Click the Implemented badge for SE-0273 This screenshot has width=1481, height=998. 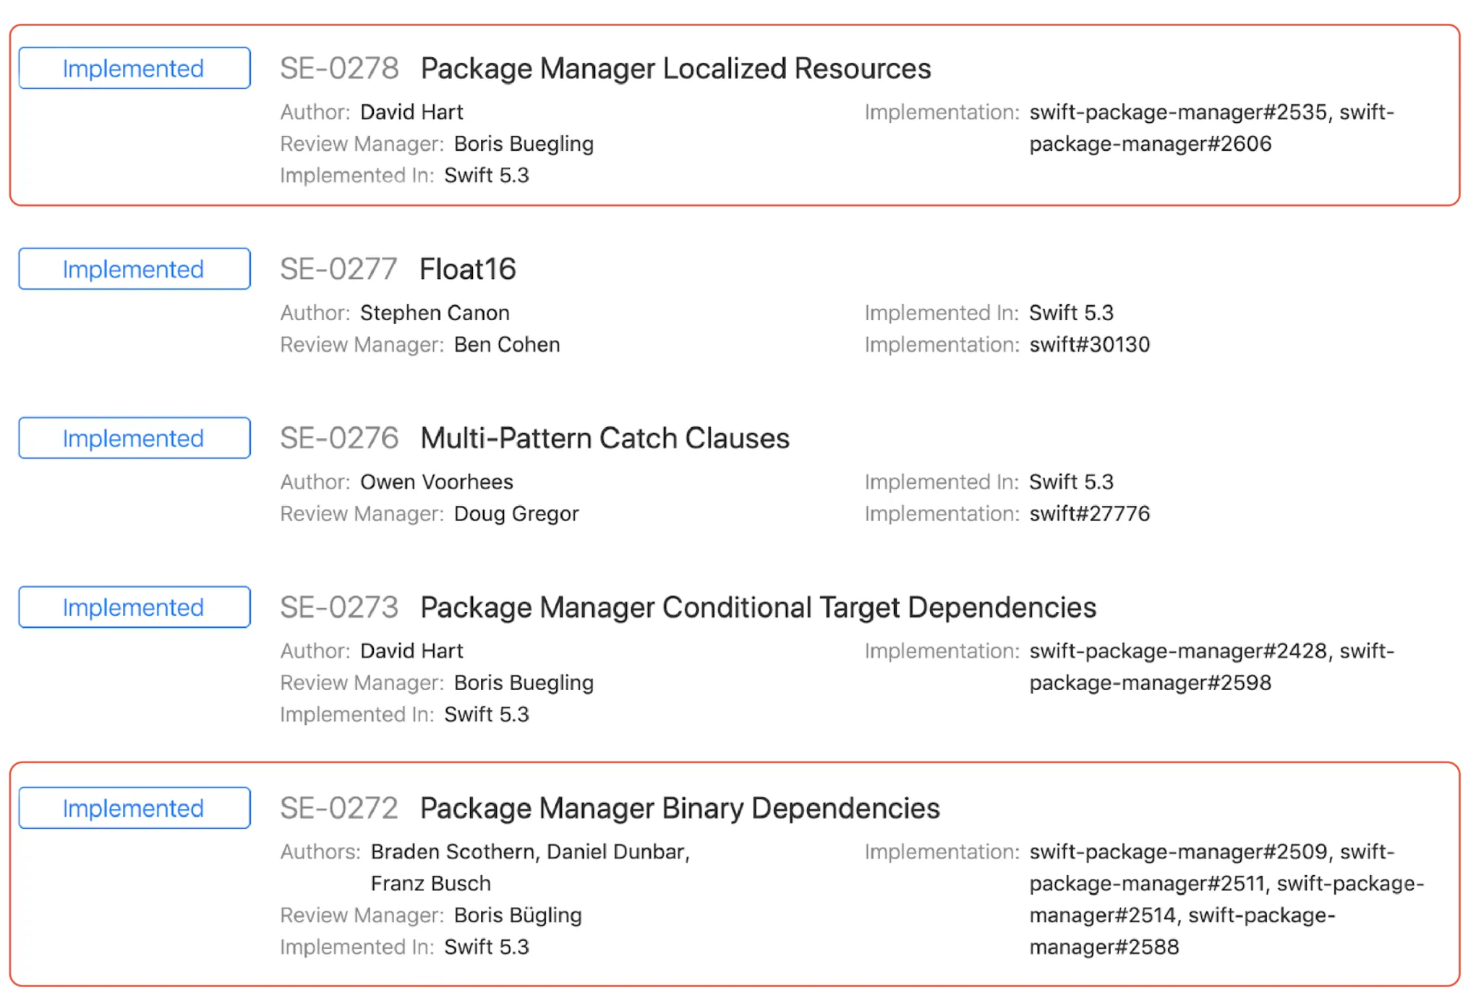[133, 607]
